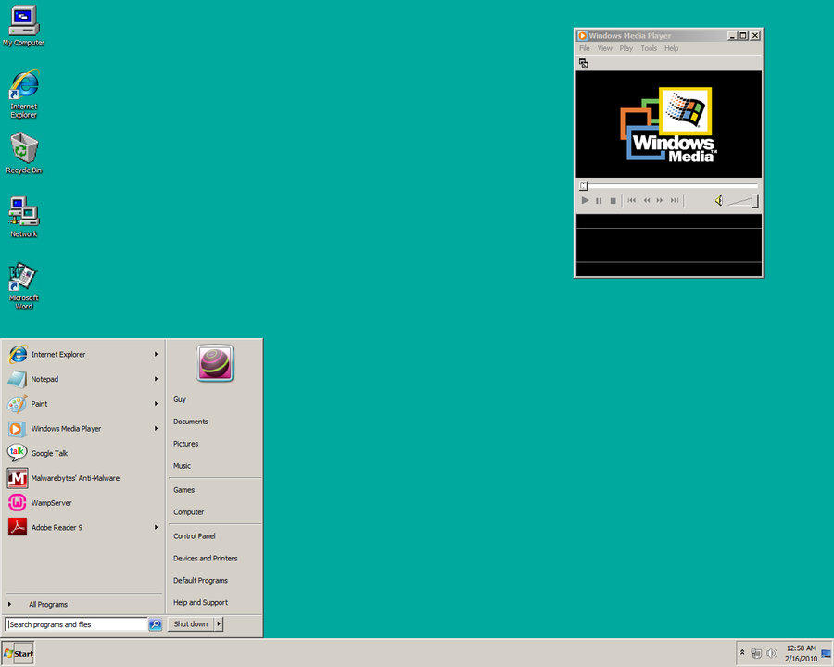Mute sound with Media Player speaker icon
Viewport: 834px width, 667px height.
[x=718, y=200]
